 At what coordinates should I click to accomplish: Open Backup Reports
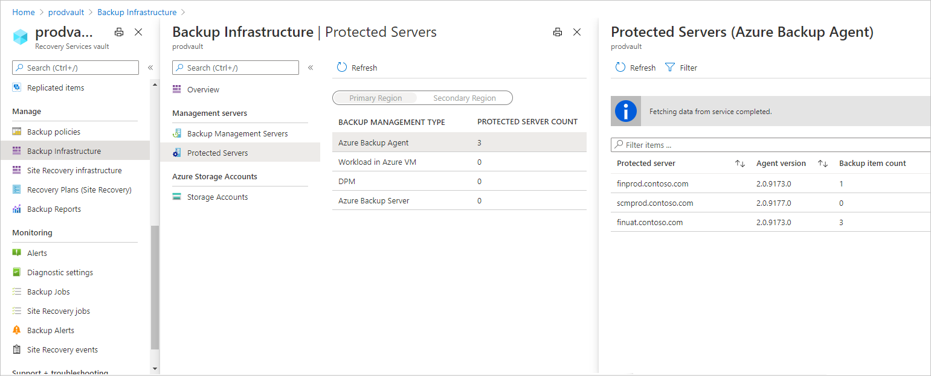(x=53, y=208)
